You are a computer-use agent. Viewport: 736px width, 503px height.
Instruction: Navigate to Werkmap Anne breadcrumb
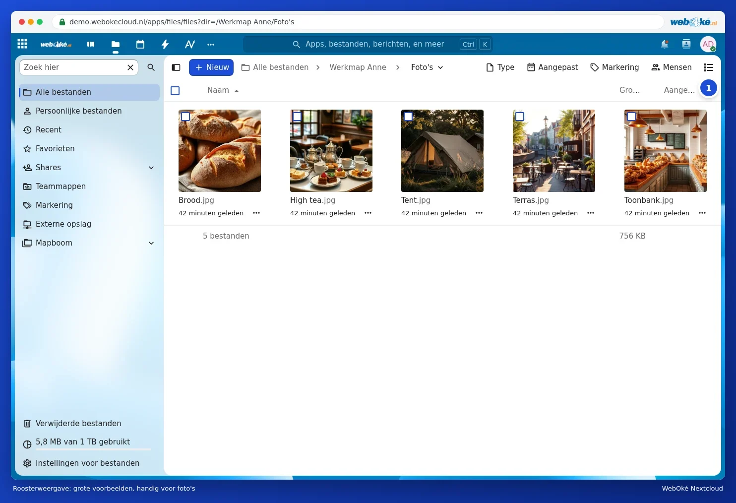pyautogui.click(x=358, y=67)
